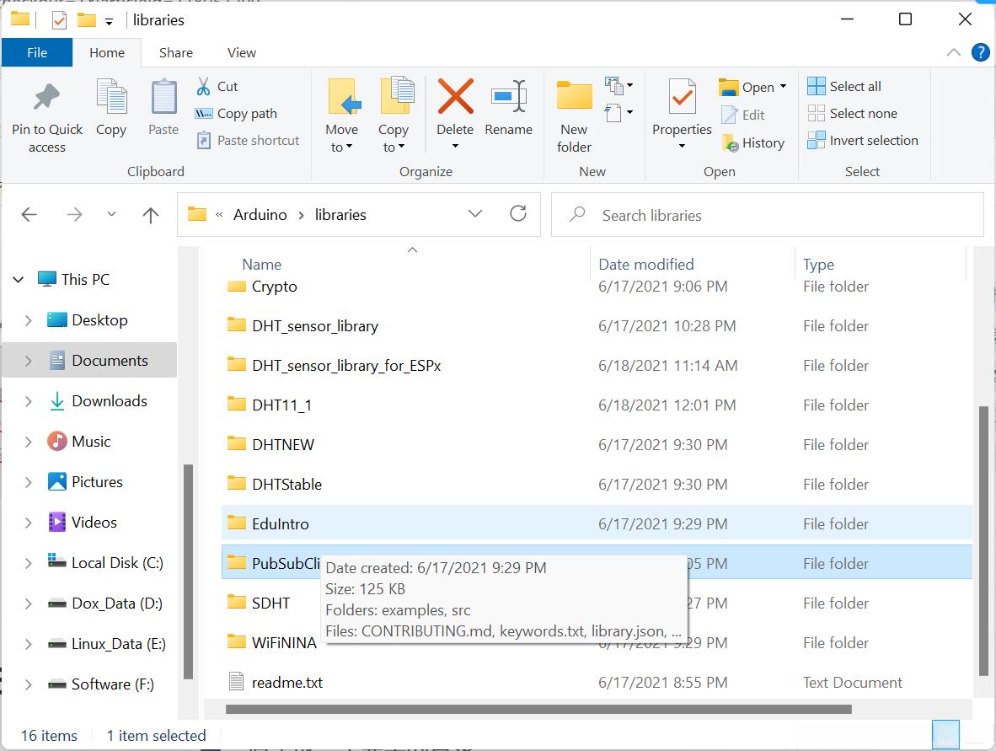Expand the Software (F:) node

(28, 684)
